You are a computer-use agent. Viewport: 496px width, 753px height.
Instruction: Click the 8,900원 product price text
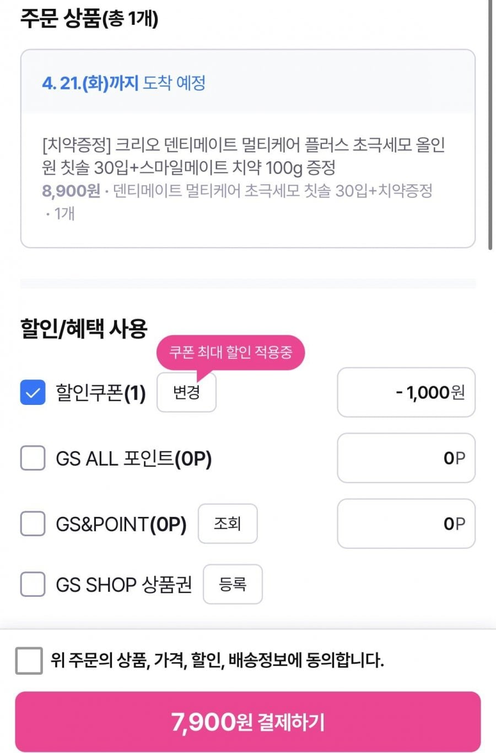[71, 191]
